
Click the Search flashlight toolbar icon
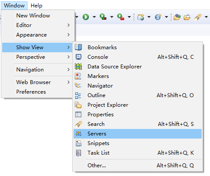tap(198, 17)
